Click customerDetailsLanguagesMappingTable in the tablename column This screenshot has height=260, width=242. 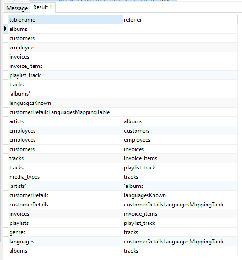(x=65, y=112)
